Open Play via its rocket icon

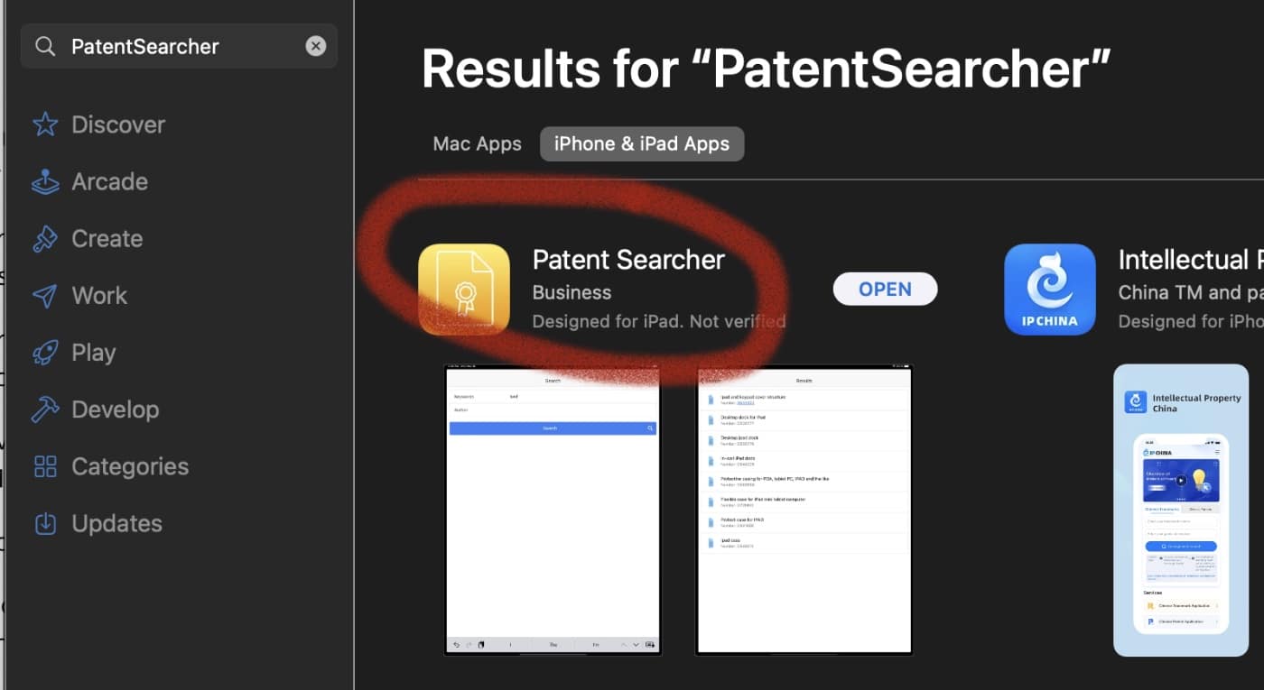45,353
